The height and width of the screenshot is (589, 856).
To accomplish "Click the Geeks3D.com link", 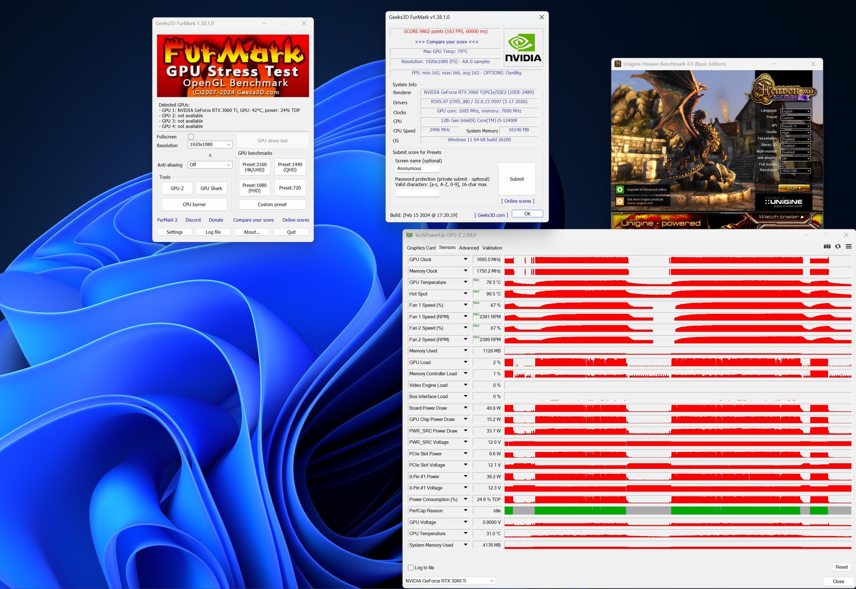I will point(492,215).
